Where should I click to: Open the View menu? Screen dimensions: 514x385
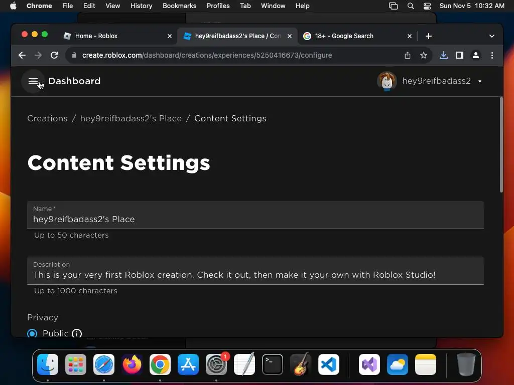(x=112, y=6)
